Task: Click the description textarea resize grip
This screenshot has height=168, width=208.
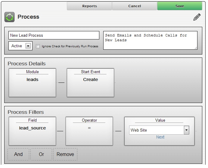Action: 196,48
